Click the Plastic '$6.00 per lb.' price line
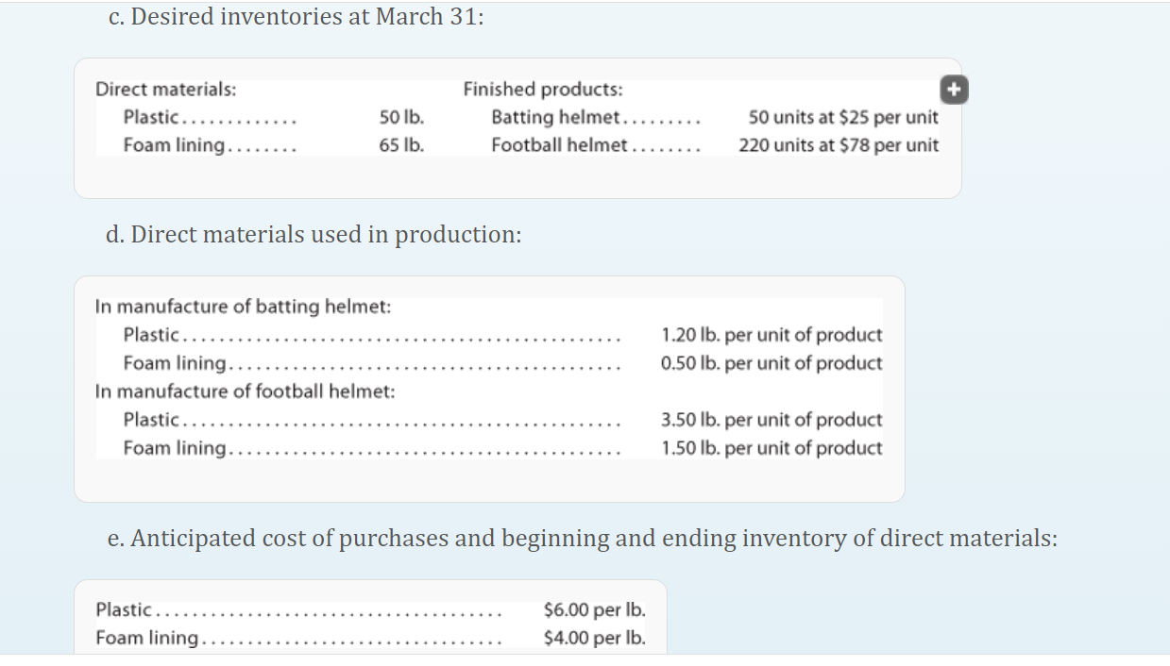The height and width of the screenshot is (666, 1170). (368, 610)
